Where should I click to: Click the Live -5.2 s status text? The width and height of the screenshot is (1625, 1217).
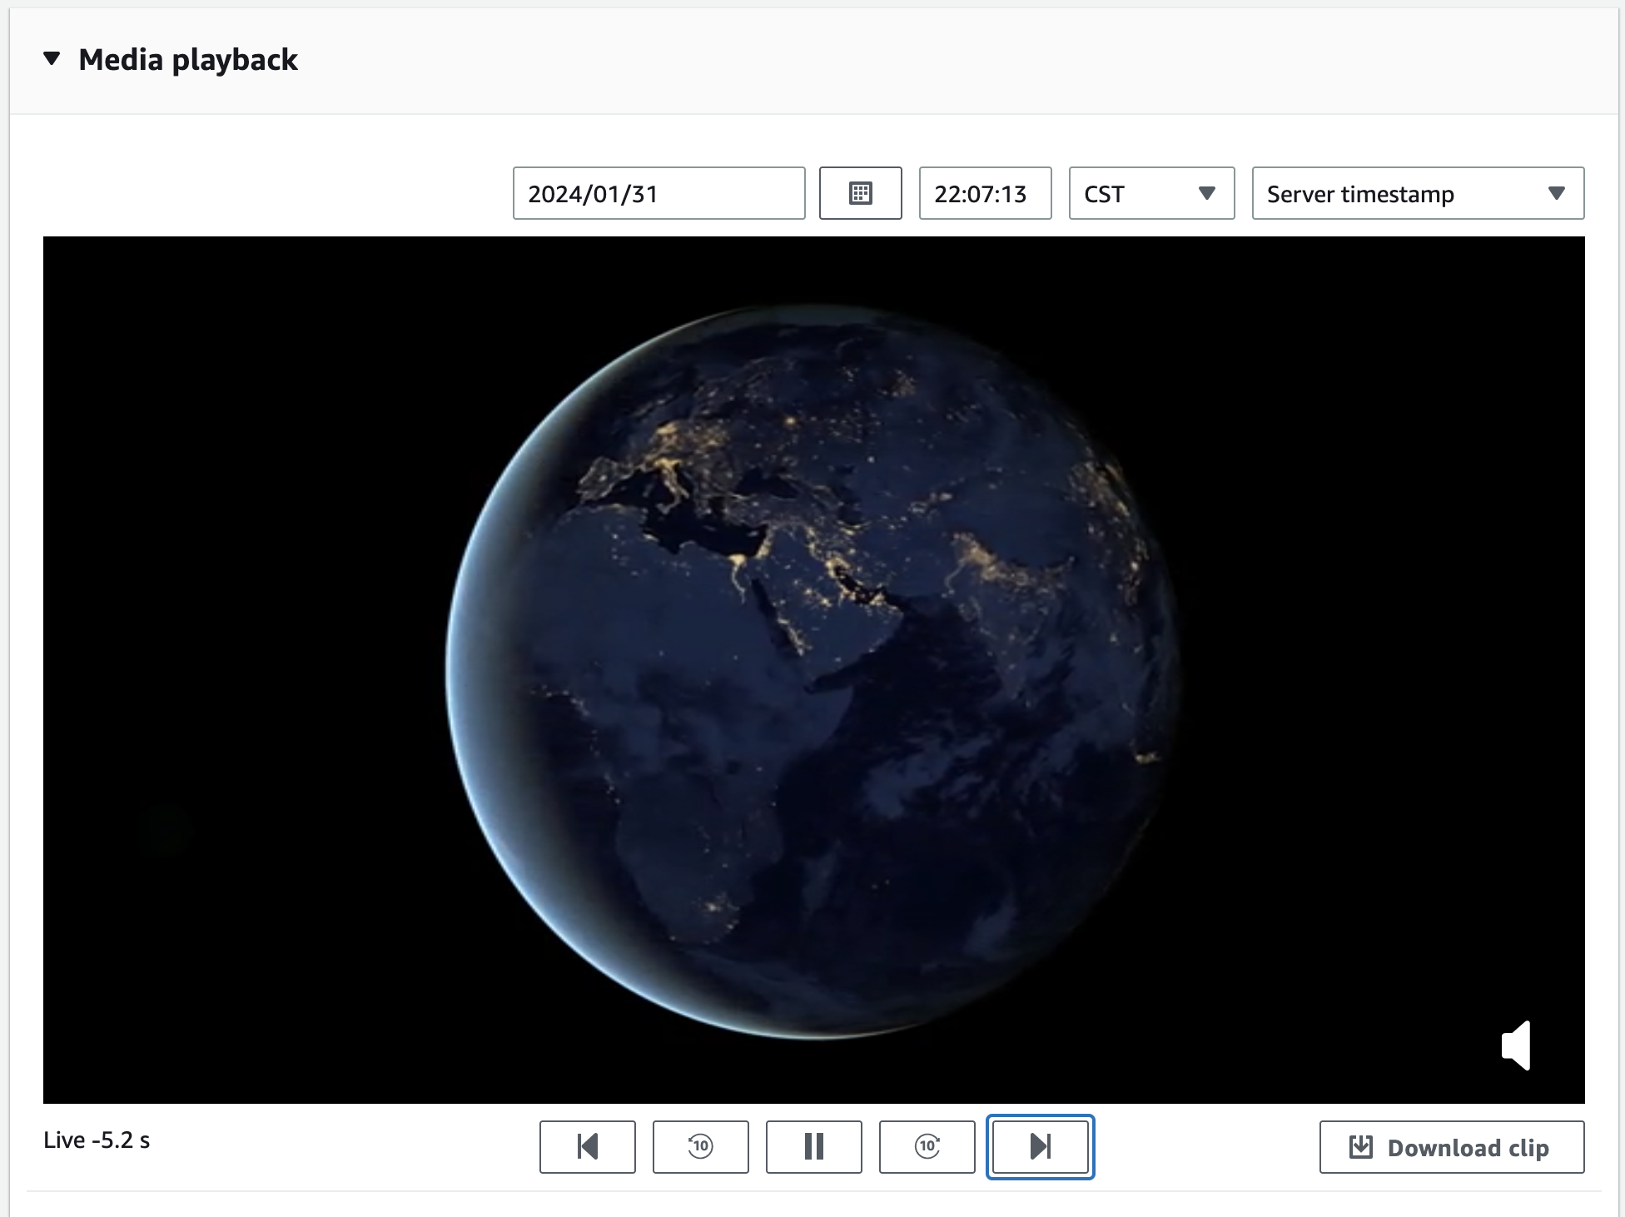[x=97, y=1140]
